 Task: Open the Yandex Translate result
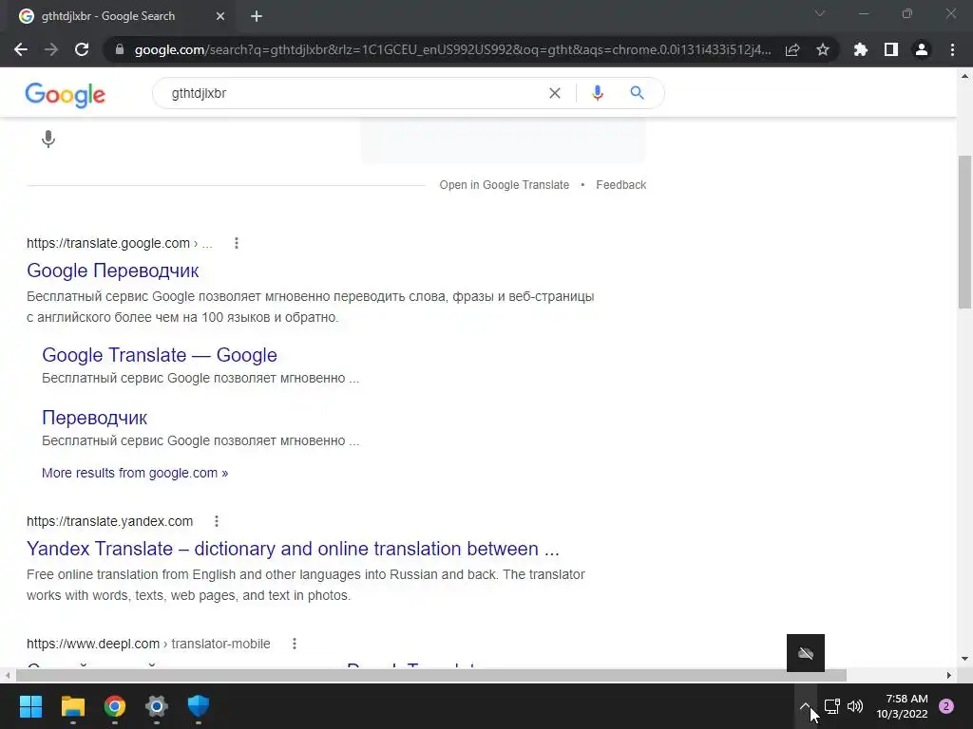pos(293,549)
